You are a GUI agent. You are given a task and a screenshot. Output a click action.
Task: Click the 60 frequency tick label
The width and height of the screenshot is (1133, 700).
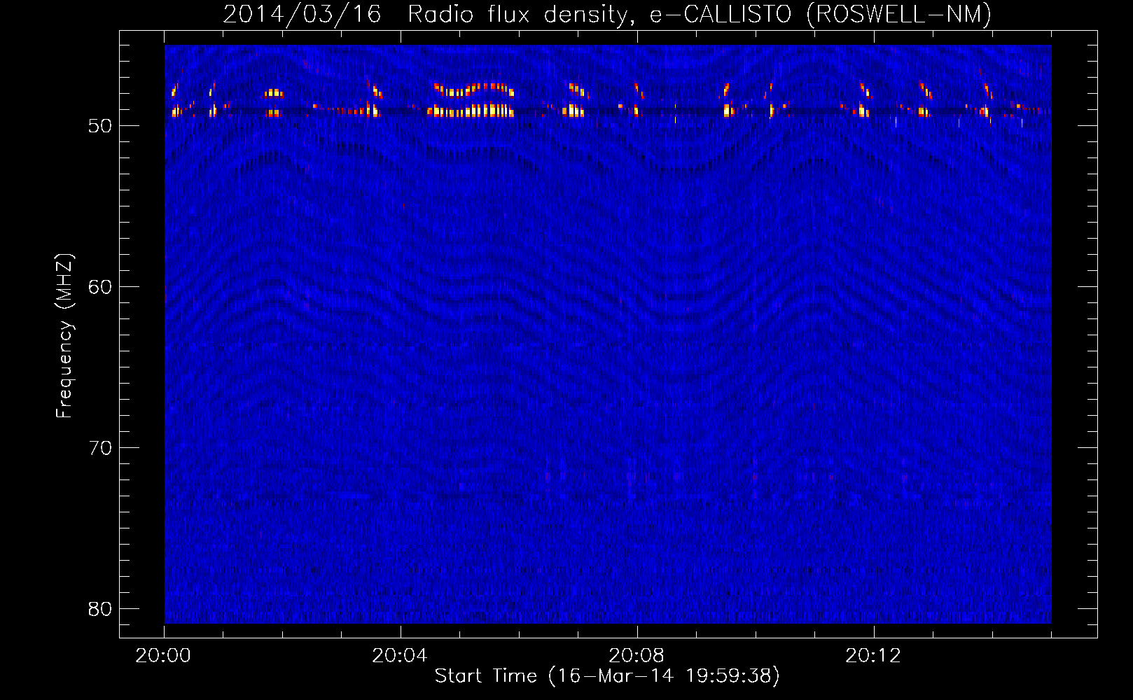100,287
